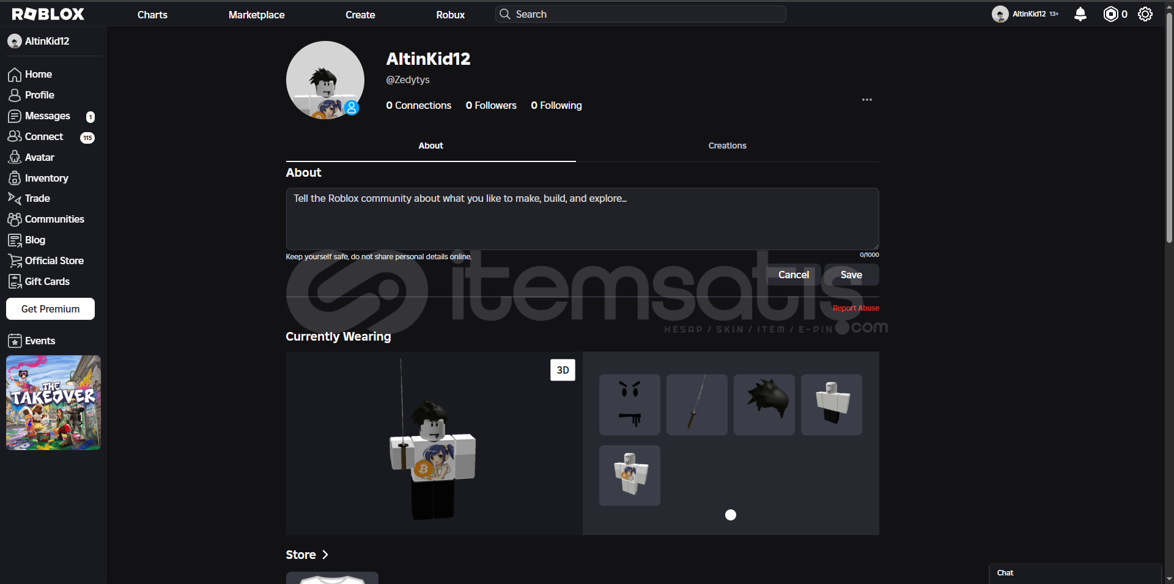Image resolution: width=1174 pixels, height=584 pixels.
Task: Open the settings gear menu
Action: tap(1145, 14)
